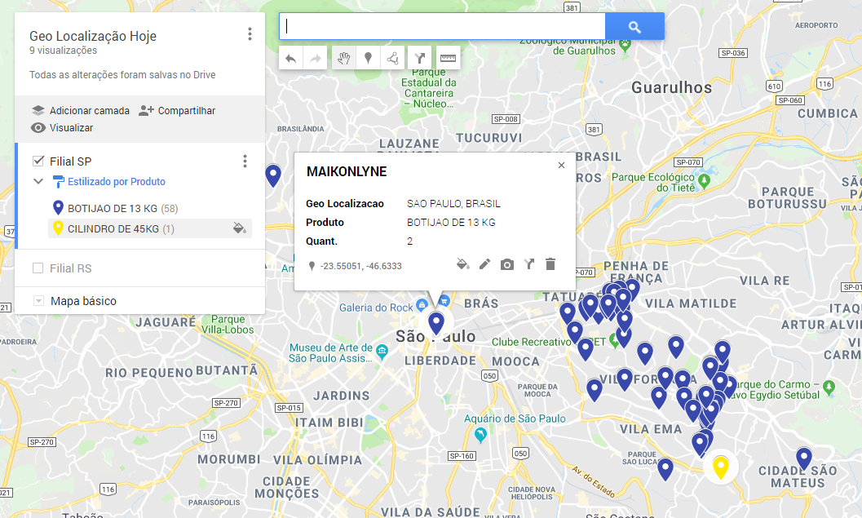Delete MAIKONLYNE marker with trash icon
The image size is (862, 518).
click(x=550, y=264)
